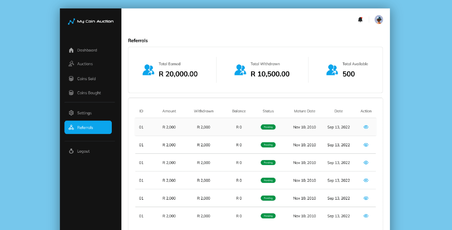Click the Mature Date column header
This screenshot has height=230, width=452.
[x=305, y=111]
